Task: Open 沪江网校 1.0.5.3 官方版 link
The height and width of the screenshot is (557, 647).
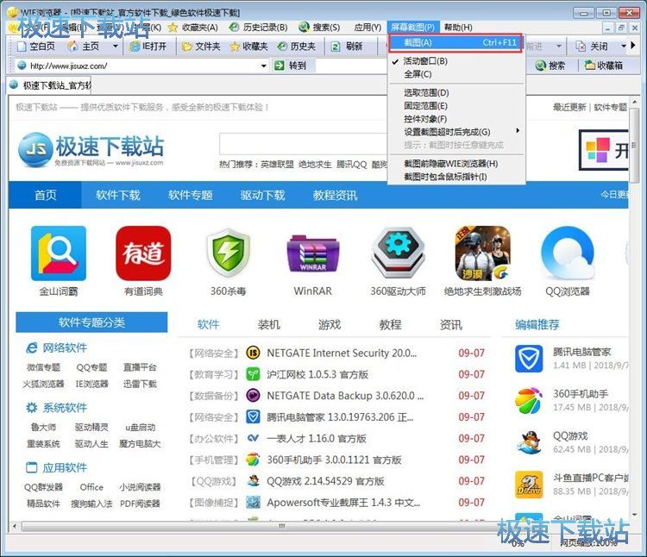Action: (x=317, y=374)
